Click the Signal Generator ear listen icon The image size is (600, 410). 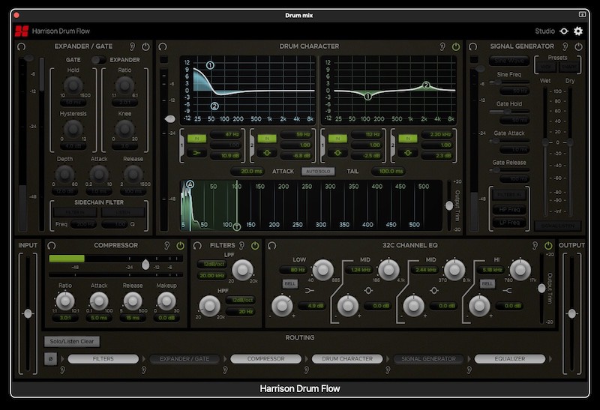(565, 46)
